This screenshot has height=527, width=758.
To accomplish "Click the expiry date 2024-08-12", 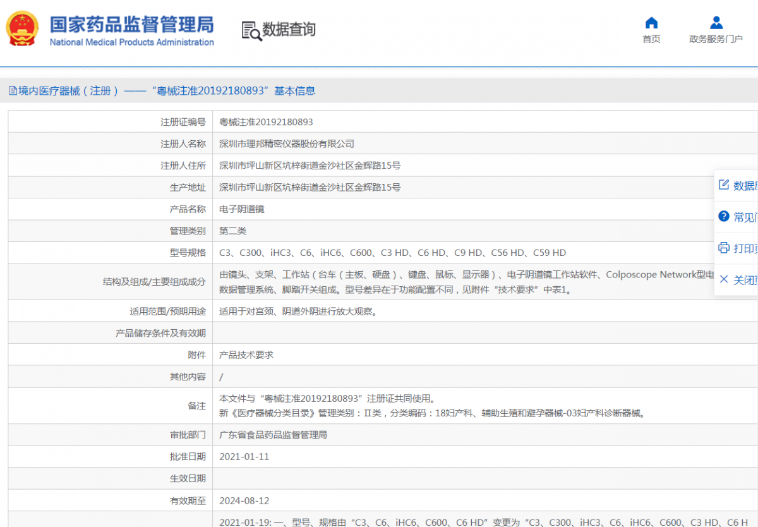I will pyautogui.click(x=244, y=500).
